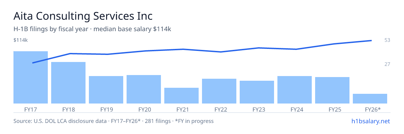Viewport: 404px width, 134px height.
Task: Click the $114k salary axis label
Action: click(x=21, y=40)
